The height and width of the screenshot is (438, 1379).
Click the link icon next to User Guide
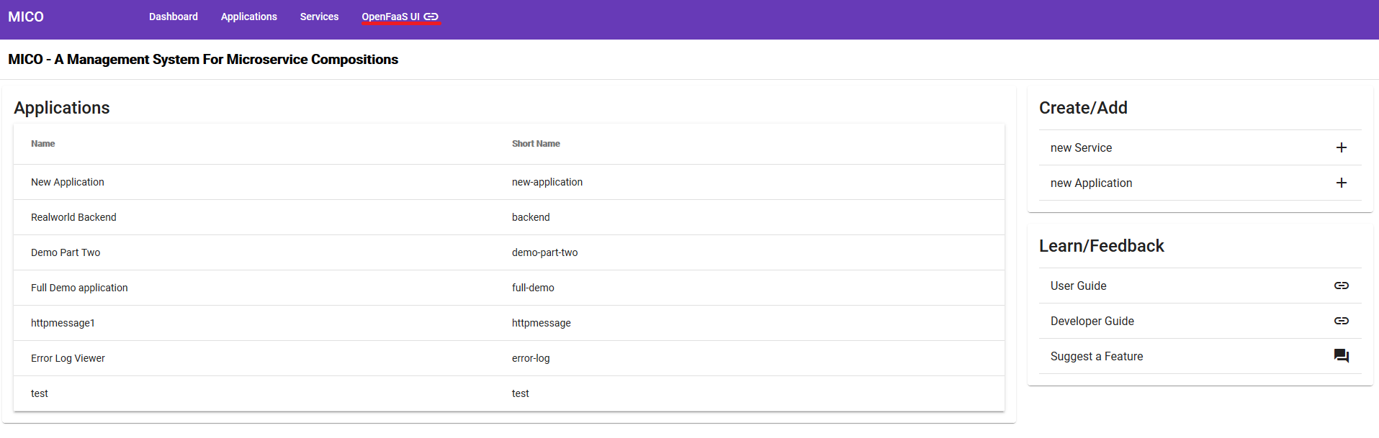coord(1341,286)
